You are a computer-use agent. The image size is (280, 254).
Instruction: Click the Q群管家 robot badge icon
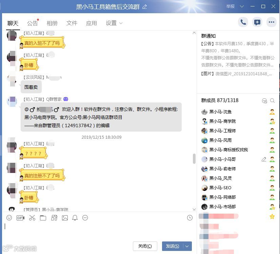[66, 99]
